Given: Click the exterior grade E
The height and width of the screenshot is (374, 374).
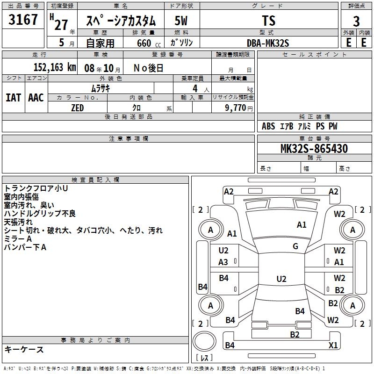Looking at the screenshot, I should coord(348,43).
